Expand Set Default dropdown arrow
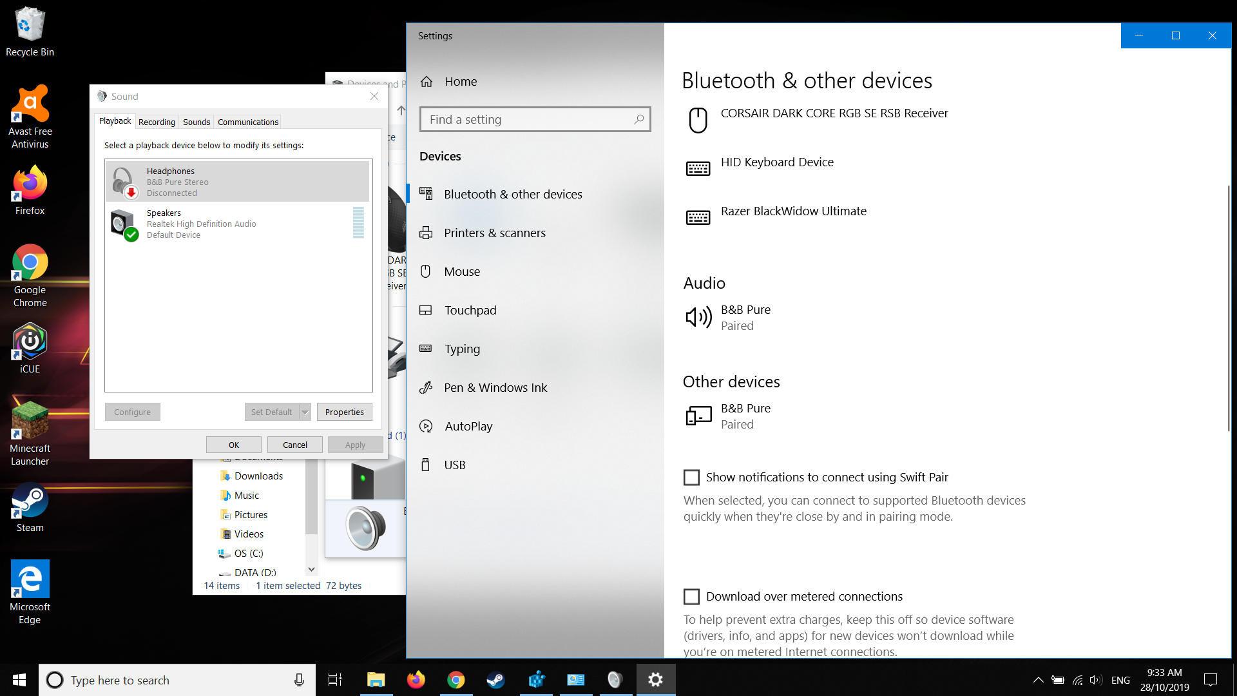Viewport: 1237px width, 696px height. click(303, 411)
